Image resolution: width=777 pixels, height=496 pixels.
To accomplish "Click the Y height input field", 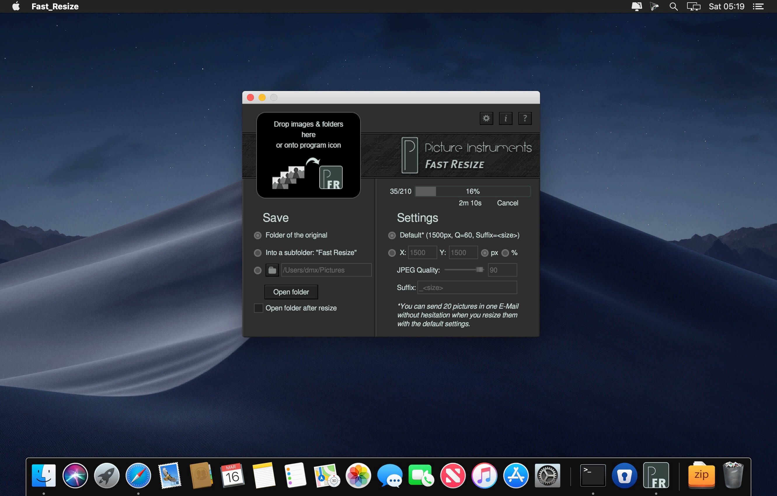I will click(463, 252).
